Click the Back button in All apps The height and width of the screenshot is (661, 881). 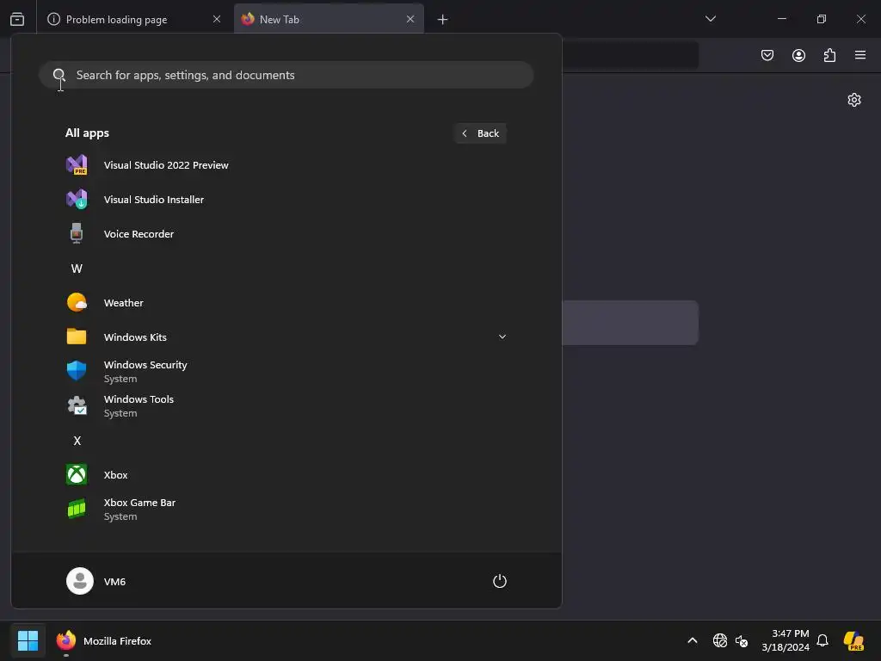(480, 133)
